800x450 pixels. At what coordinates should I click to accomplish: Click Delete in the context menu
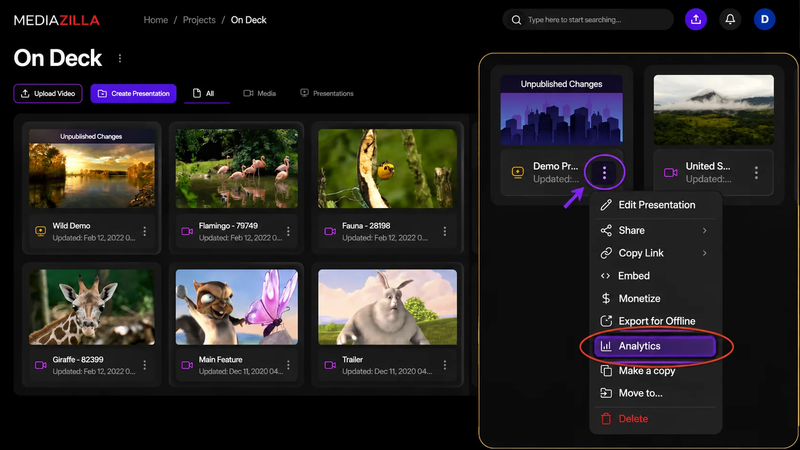655,419
